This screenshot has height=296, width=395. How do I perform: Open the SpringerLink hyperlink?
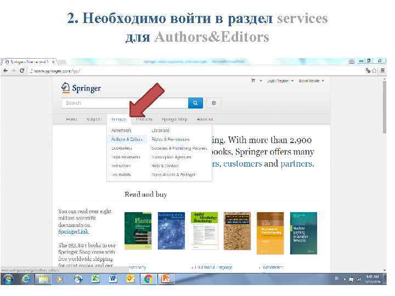click(74, 231)
